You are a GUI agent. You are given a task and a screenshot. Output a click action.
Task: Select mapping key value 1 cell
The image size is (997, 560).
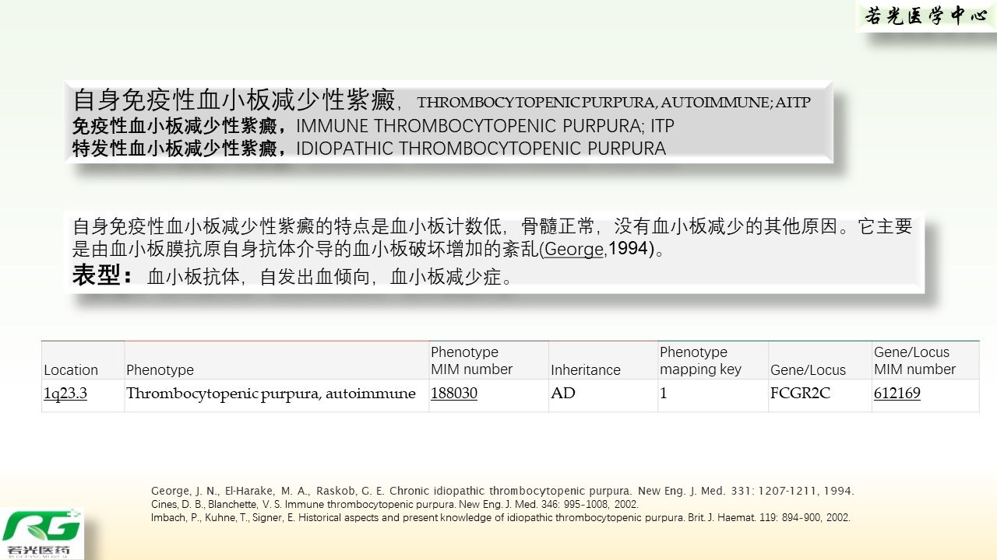[713, 395]
